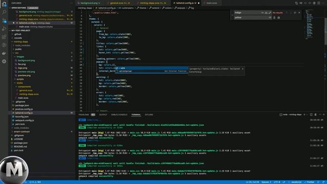Image resolution: width=327 pixels, height=184 pixels.
Task: Click the Explorer more actions ellipsis
Action: [x=72, y=3]
